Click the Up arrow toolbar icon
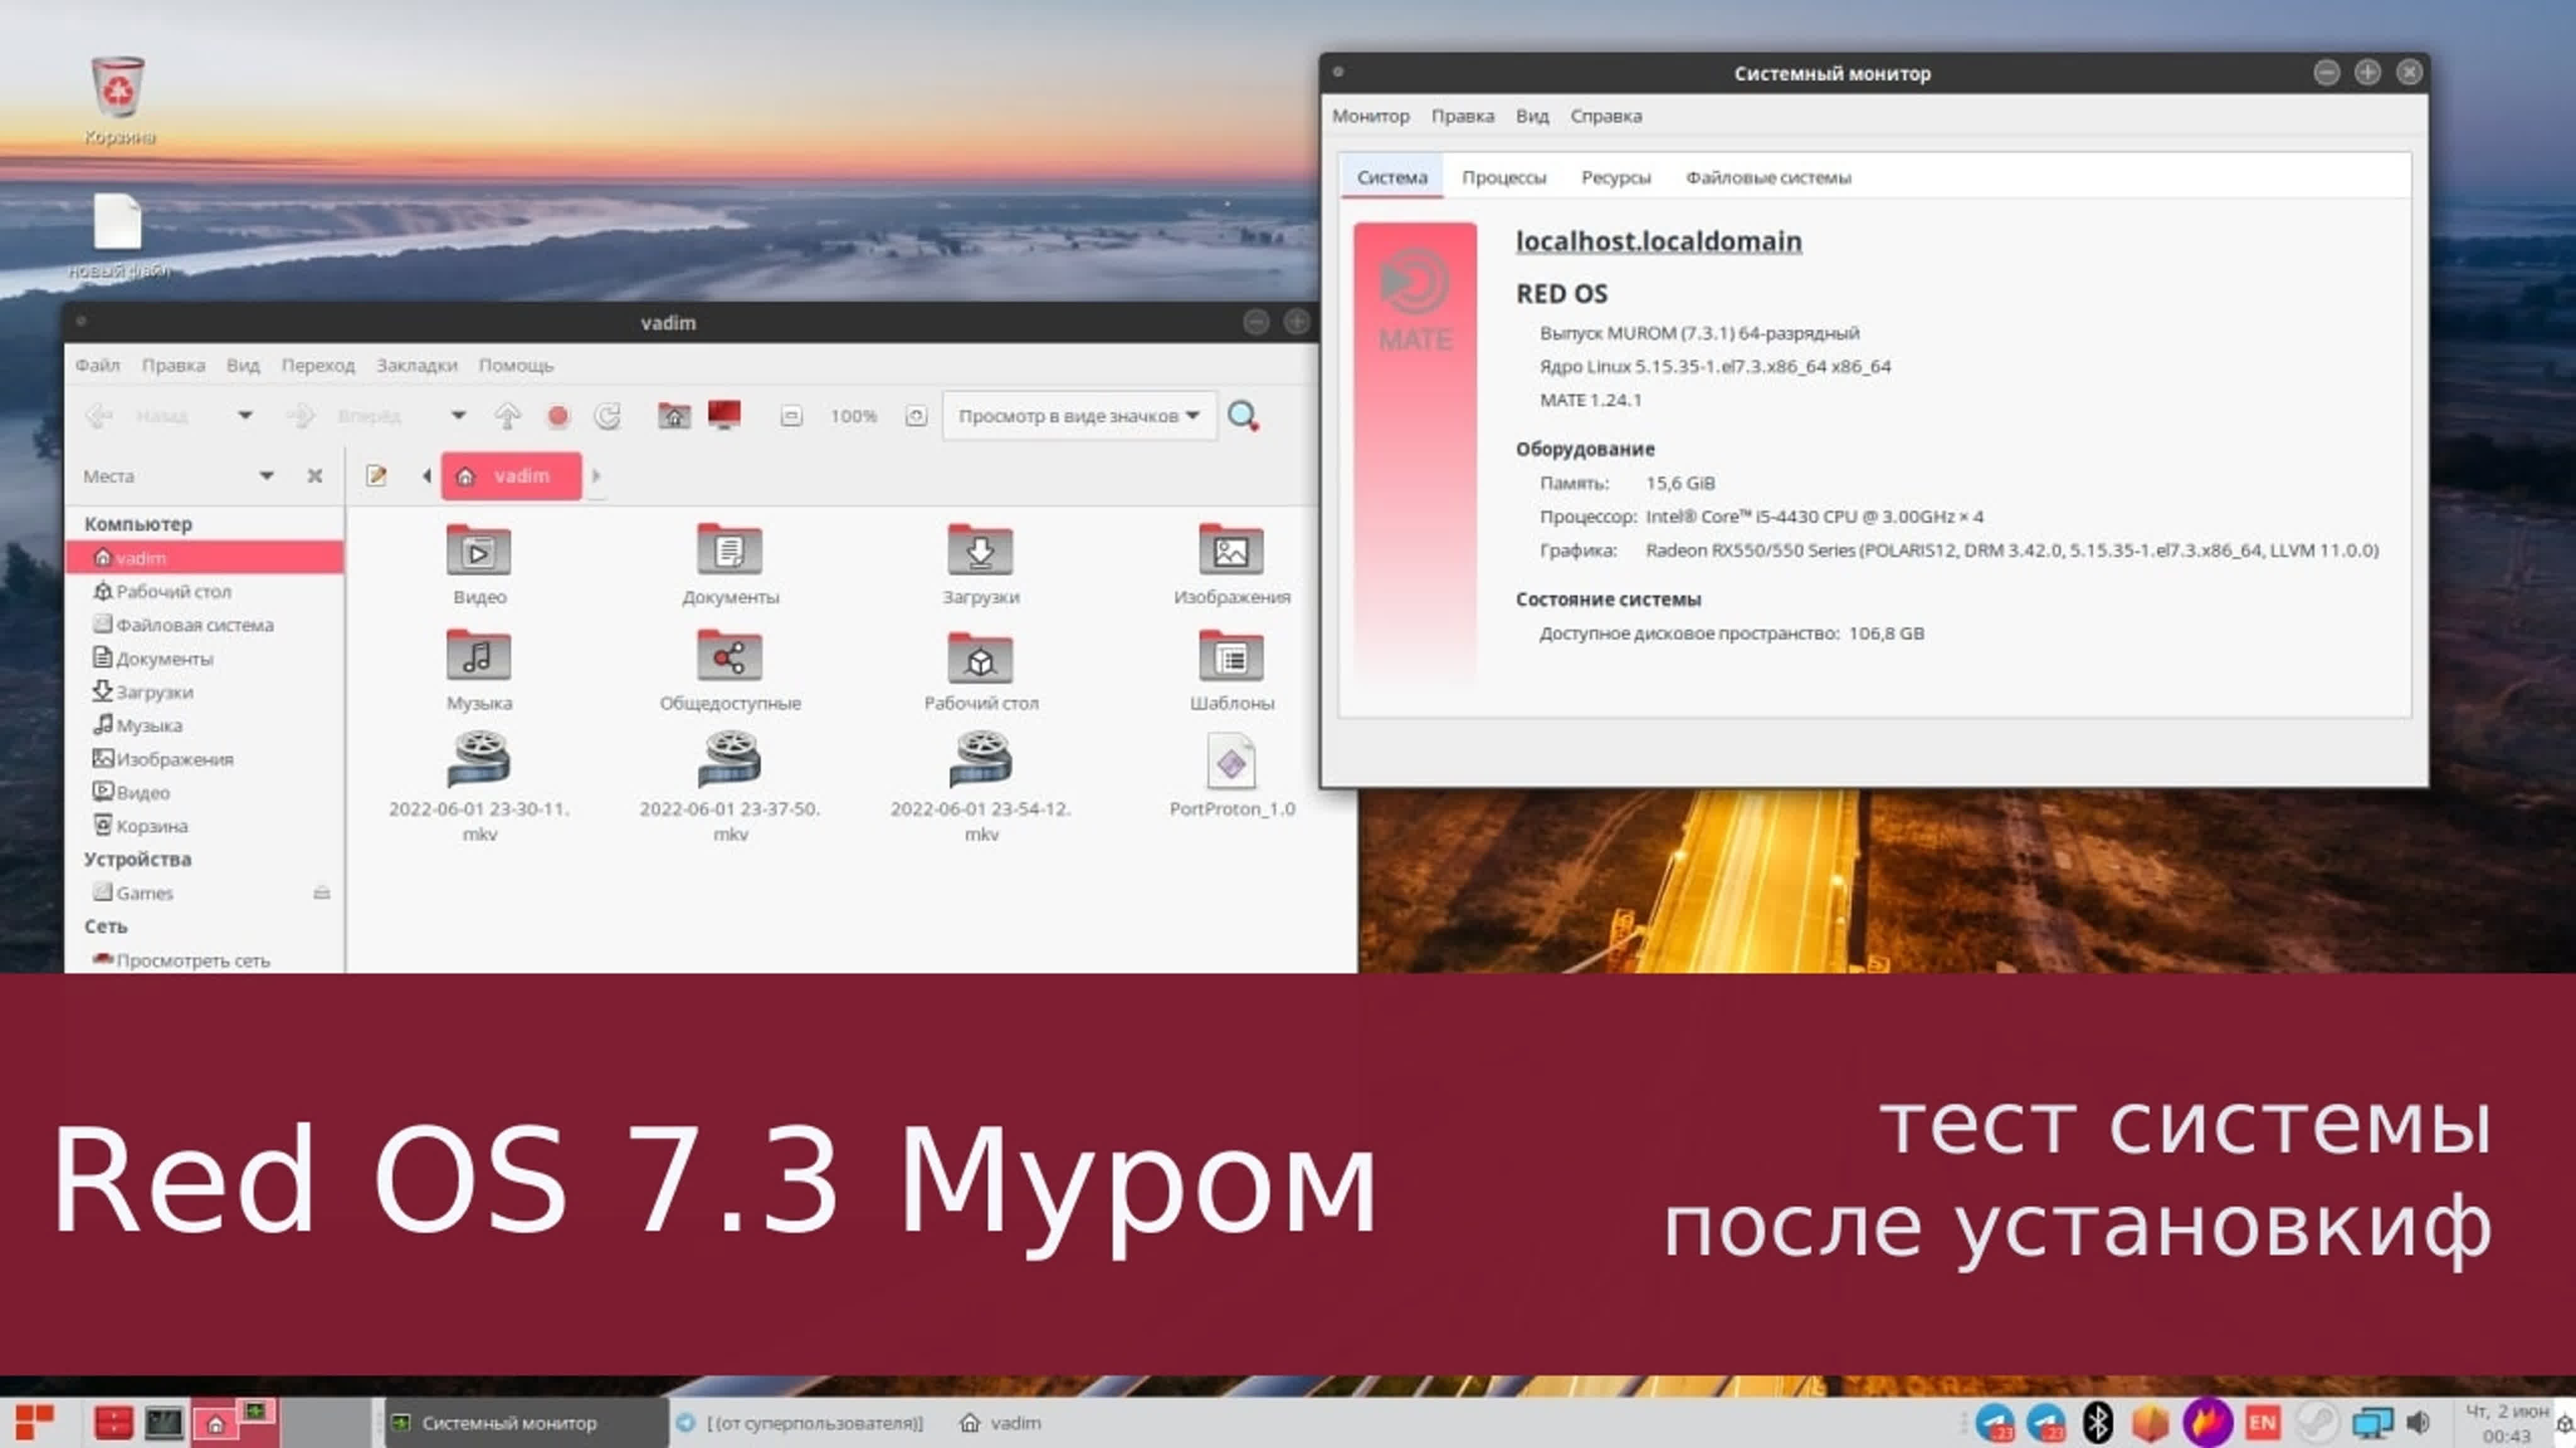Image resolution: width=2576 pixels, height=1448 pixels. (x=508, y=415)
